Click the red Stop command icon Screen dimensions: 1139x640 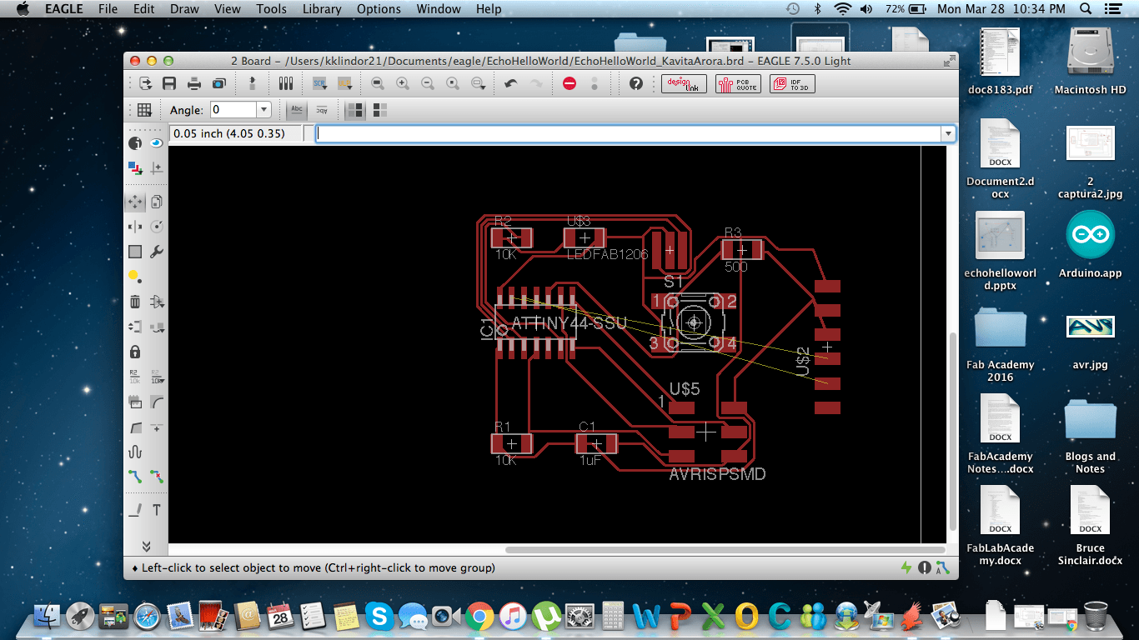pyautogui.click(x=569, y=83)
